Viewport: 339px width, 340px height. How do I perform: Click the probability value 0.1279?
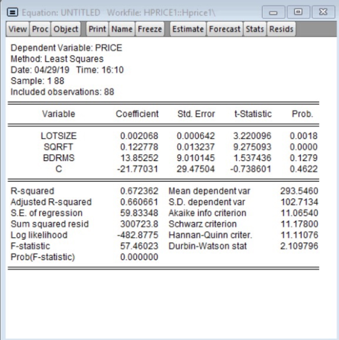click(304, 158)
